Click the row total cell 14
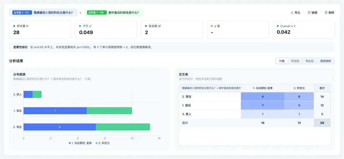The height and width of the screenshot is (159, 344). pyautogui.click(x=322, y=97)
